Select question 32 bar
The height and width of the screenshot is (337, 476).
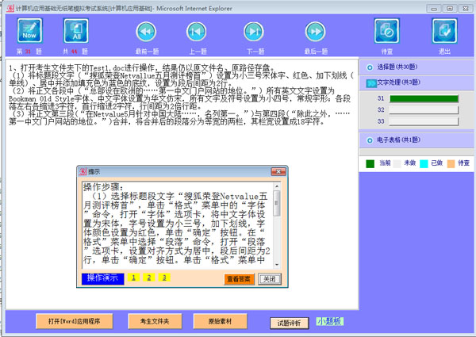click(x=424, y=109)
